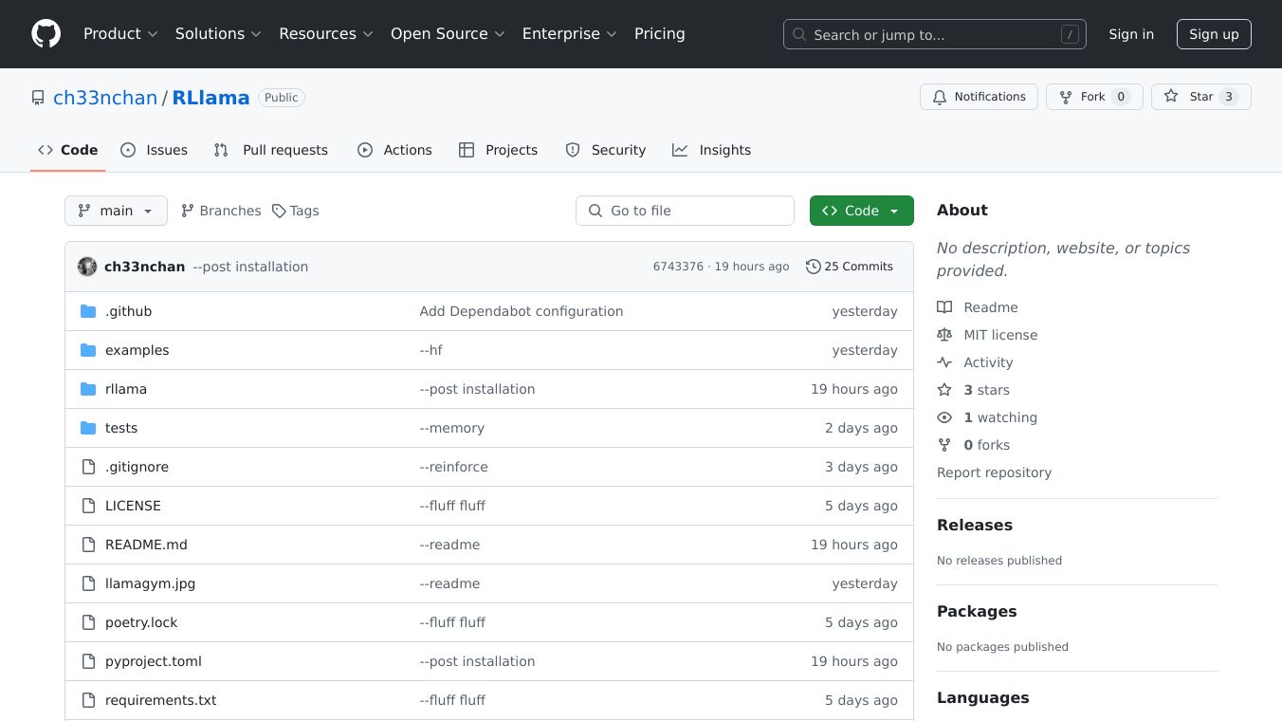The width and height of the screenshot is (1282, 721).
Task: Open the 25 Commits history icon
Action: pos(813,267)
